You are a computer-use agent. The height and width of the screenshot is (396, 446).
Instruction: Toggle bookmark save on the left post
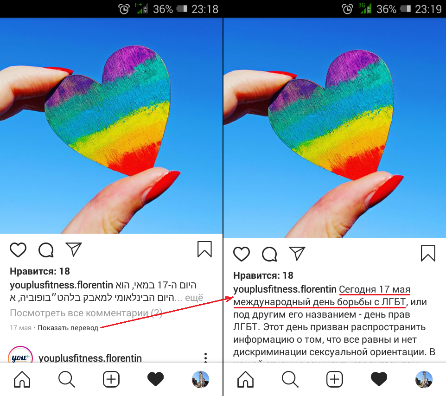coord(204,249)
